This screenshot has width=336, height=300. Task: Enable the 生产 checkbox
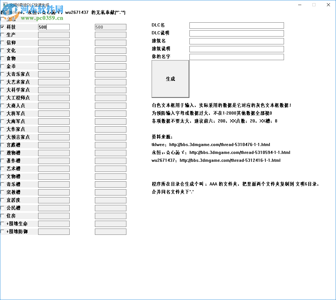(x=3, y=35)
